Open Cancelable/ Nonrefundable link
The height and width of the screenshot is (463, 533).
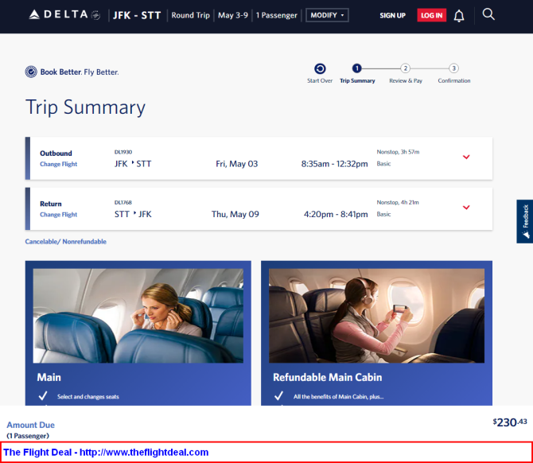pyautogui.click(x=65, y=242)
